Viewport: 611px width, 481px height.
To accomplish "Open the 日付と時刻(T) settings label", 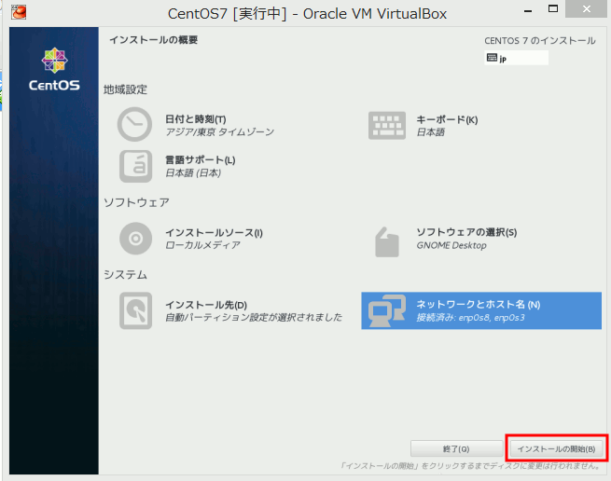I will coord(196,119).
